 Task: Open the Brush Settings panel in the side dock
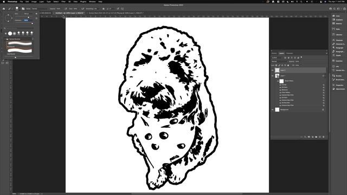[x=338, y=80]
